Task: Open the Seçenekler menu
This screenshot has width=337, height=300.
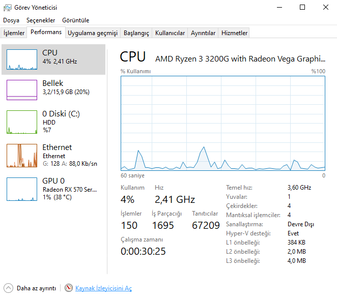Action: [41, 20]
